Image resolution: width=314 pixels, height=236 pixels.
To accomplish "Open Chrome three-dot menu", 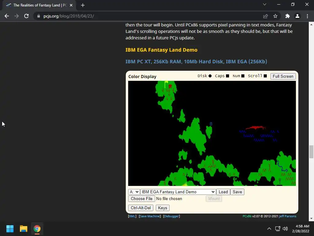I will point(307,16).
